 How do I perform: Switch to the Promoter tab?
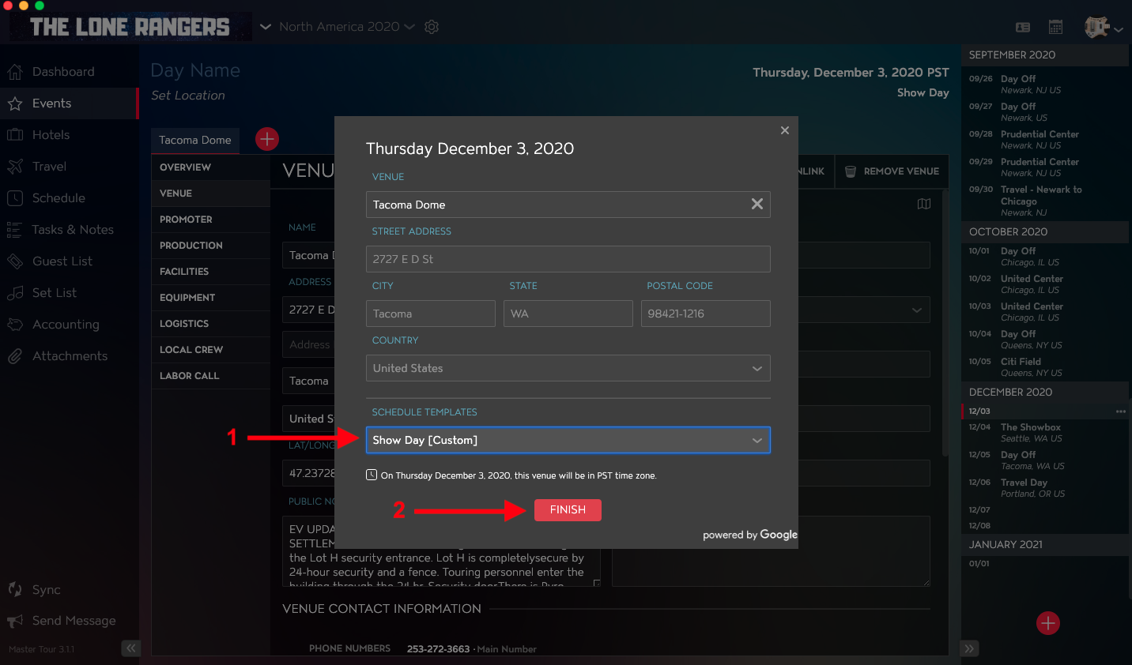pyautogui.click(x=210, y=220)
